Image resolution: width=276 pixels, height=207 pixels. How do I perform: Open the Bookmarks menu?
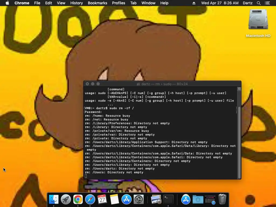(98, 3)
